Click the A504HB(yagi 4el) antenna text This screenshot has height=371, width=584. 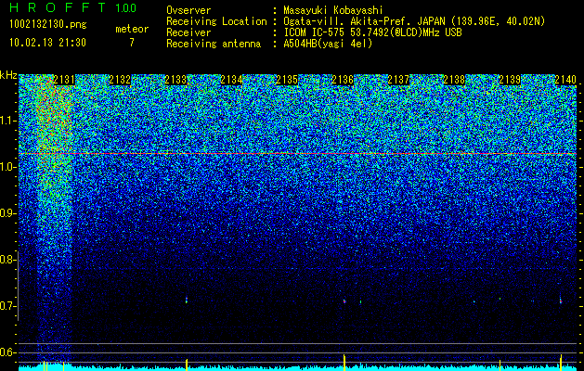click(x=328, y=44)
